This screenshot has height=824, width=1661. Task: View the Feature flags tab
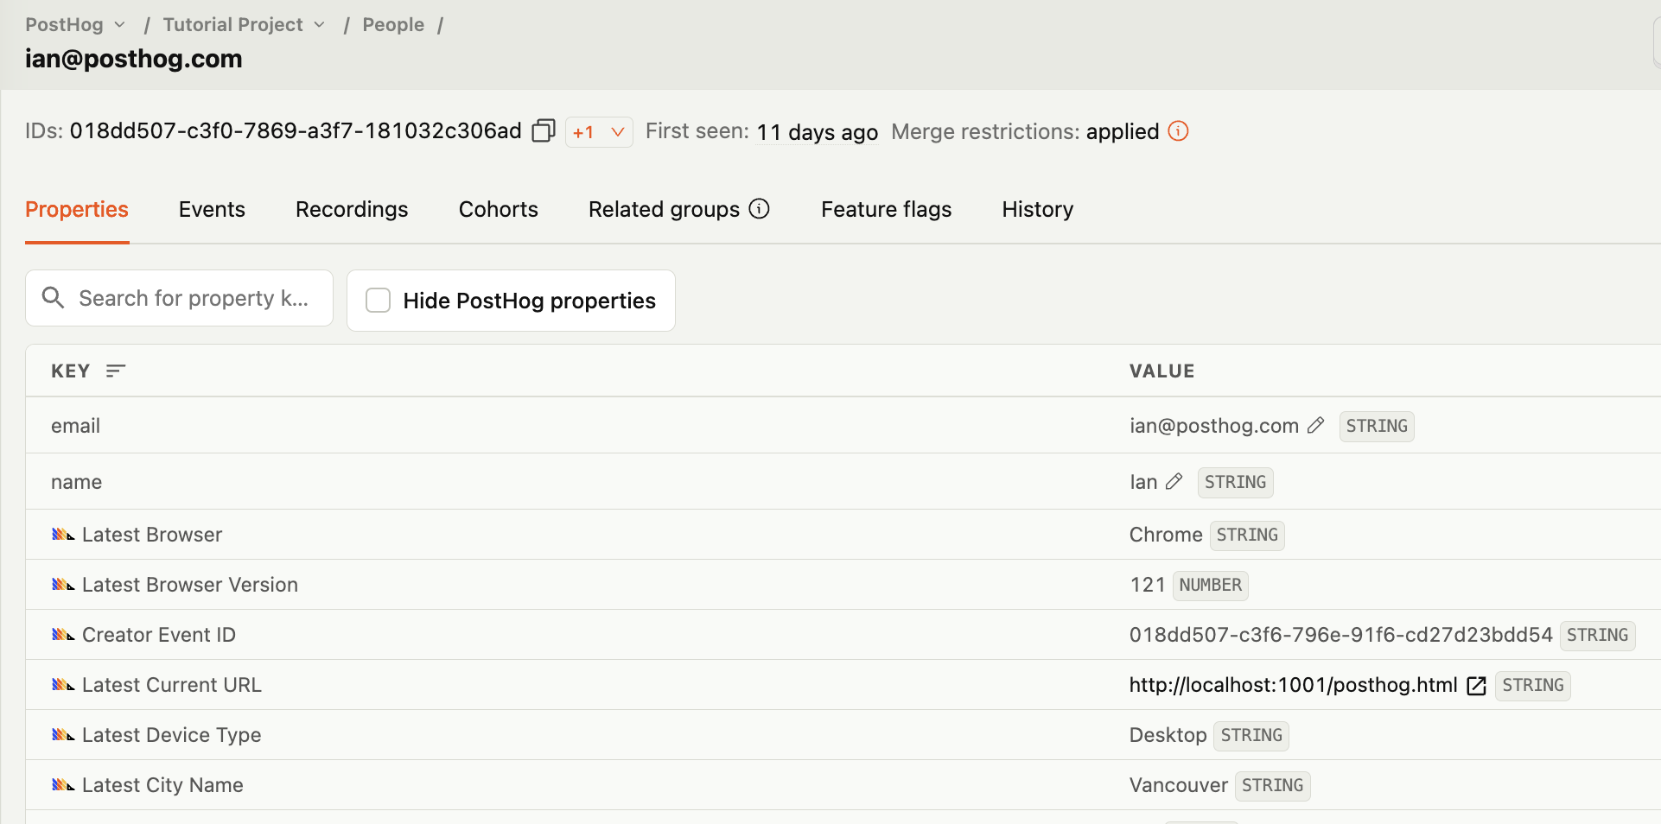pos(886,209)
